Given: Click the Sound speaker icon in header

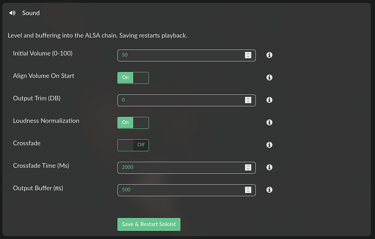Looking at the screenshot, I should [x=12, y=13].
